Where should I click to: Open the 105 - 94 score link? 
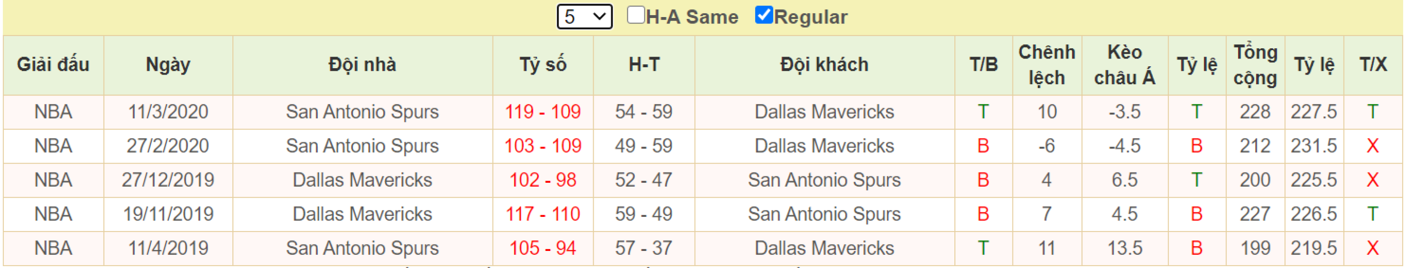542,249
